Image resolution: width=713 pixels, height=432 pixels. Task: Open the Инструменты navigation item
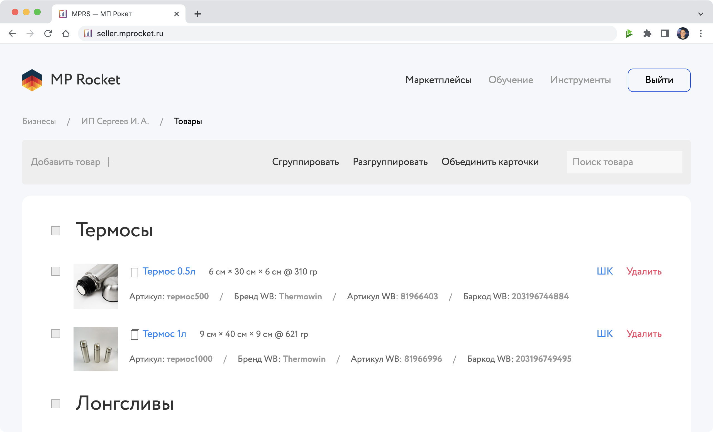[x=580, y=80]
